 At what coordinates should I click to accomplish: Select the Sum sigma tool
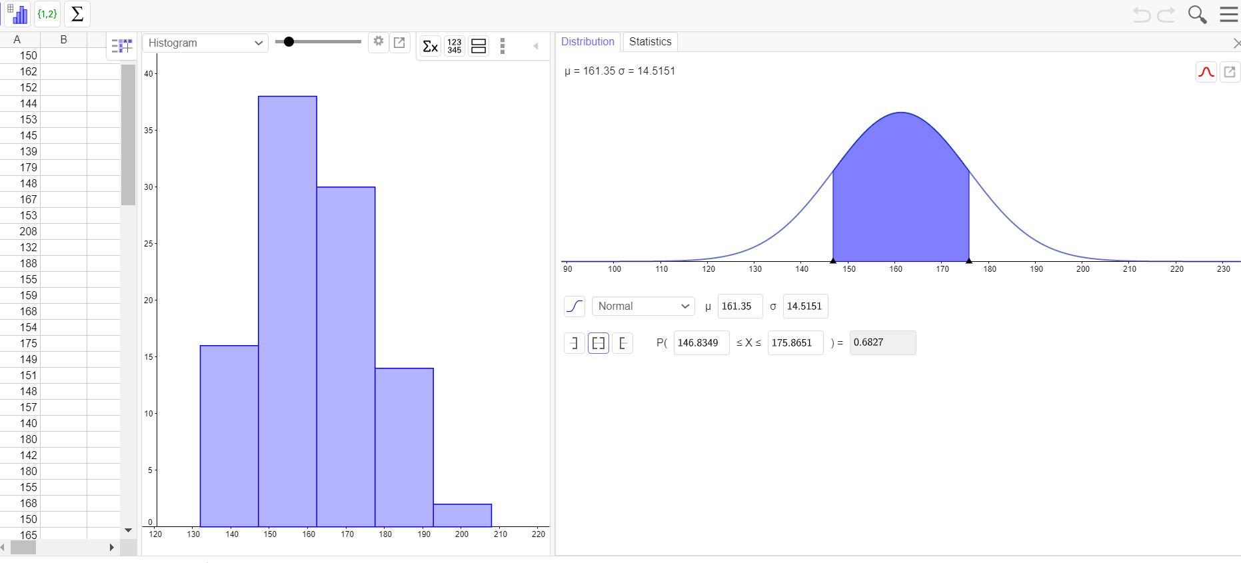[x=77, y=14]
